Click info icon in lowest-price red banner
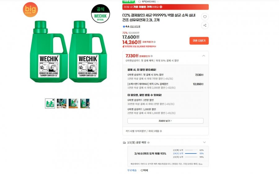The height and width of the screenshot is (174, 279). coord(161,7)
